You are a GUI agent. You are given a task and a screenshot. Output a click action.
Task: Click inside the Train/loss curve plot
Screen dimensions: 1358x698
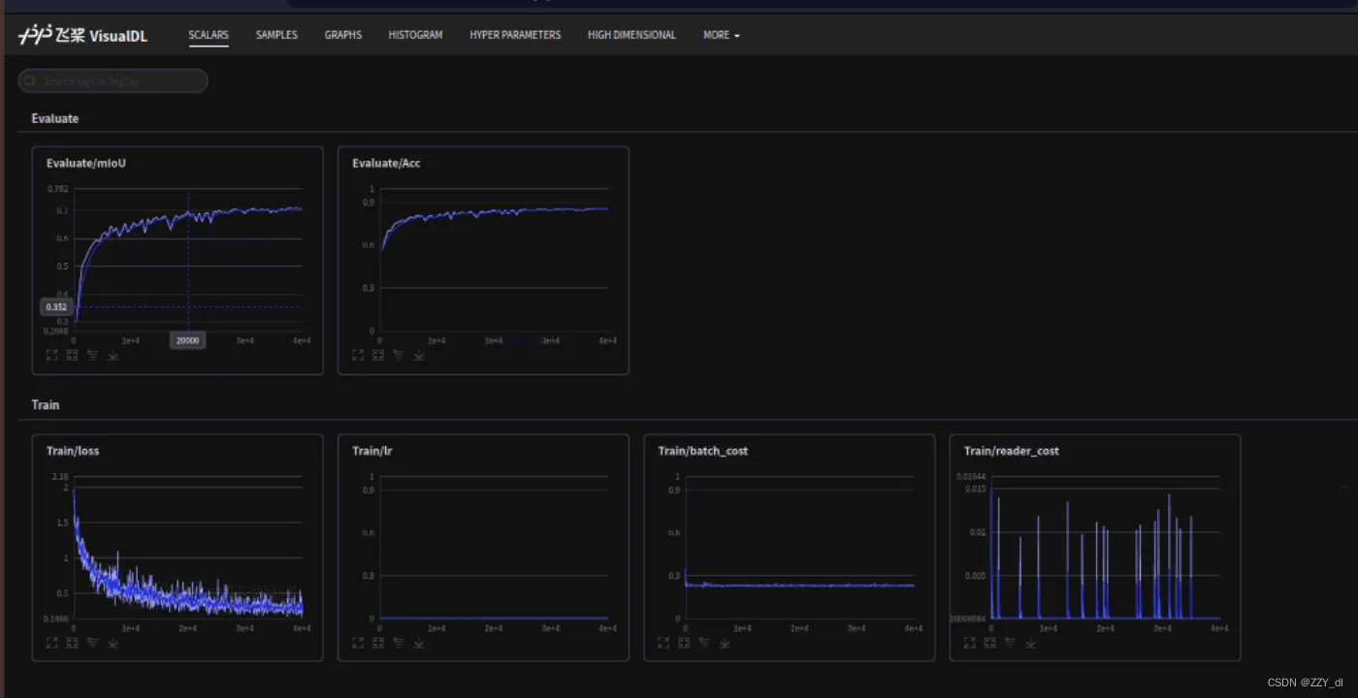[x=188, y=547]
